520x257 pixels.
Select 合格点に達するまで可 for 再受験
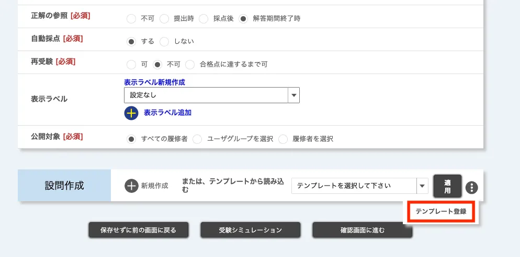190,65
